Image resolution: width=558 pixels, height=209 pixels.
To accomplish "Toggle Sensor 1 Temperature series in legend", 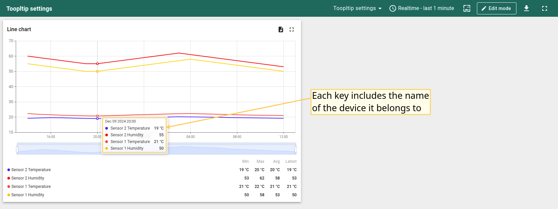I will (x=31, y=187).
